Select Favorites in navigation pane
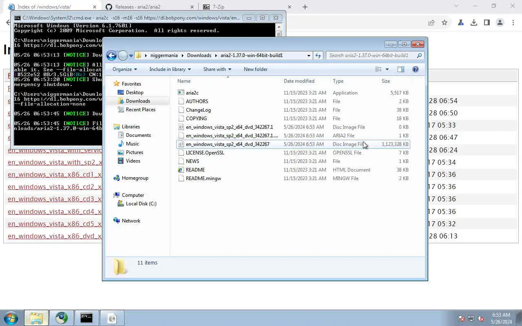 click(x=131, y=84)
